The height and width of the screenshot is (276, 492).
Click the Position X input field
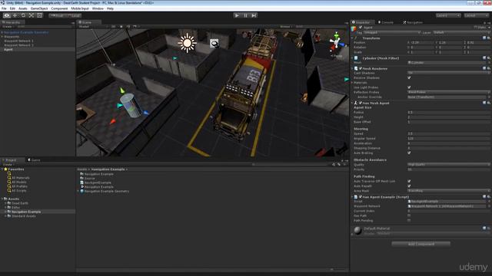click(x=422, y=43)
